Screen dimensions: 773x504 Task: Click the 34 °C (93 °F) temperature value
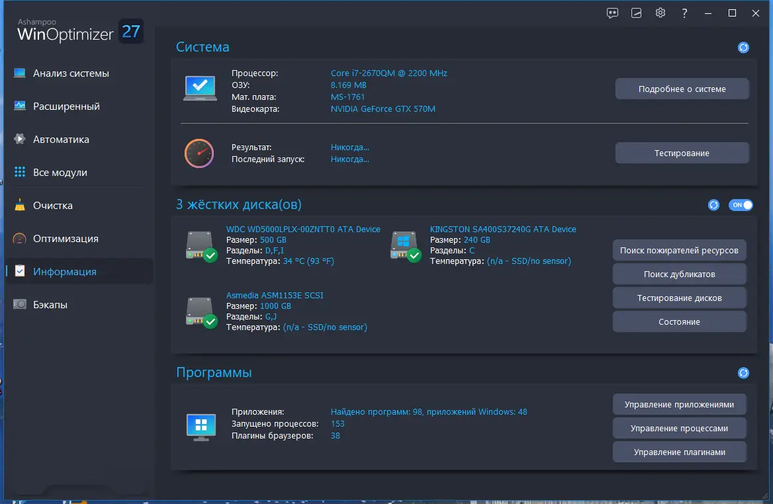click(x=308, y=261)
